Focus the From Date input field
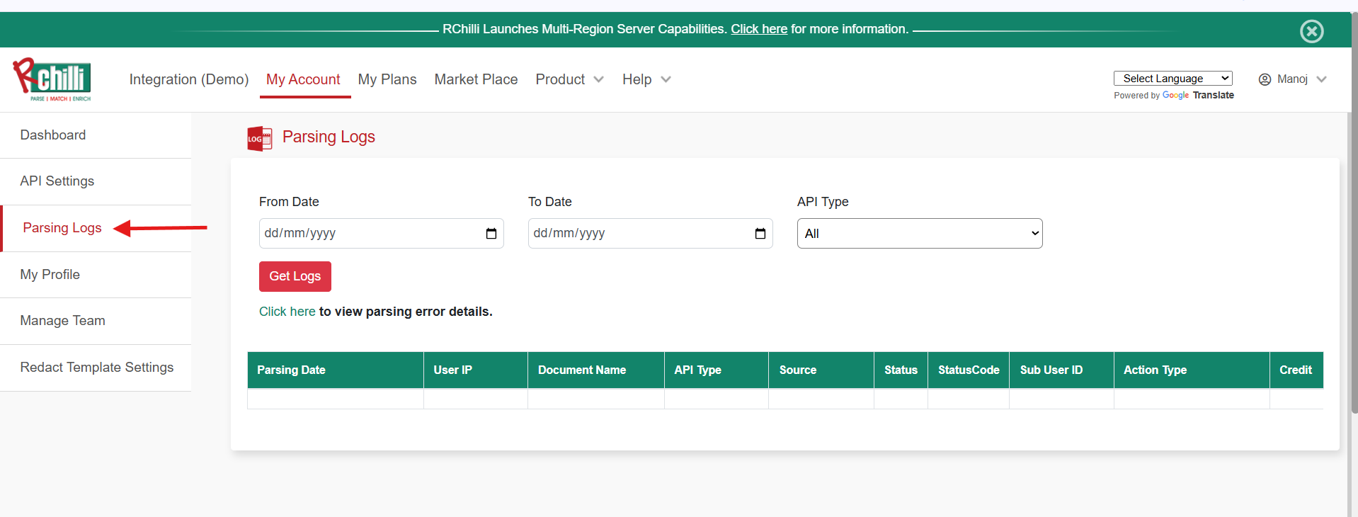The height and width of the screenshot is (517, 1358). click(368, 234)
